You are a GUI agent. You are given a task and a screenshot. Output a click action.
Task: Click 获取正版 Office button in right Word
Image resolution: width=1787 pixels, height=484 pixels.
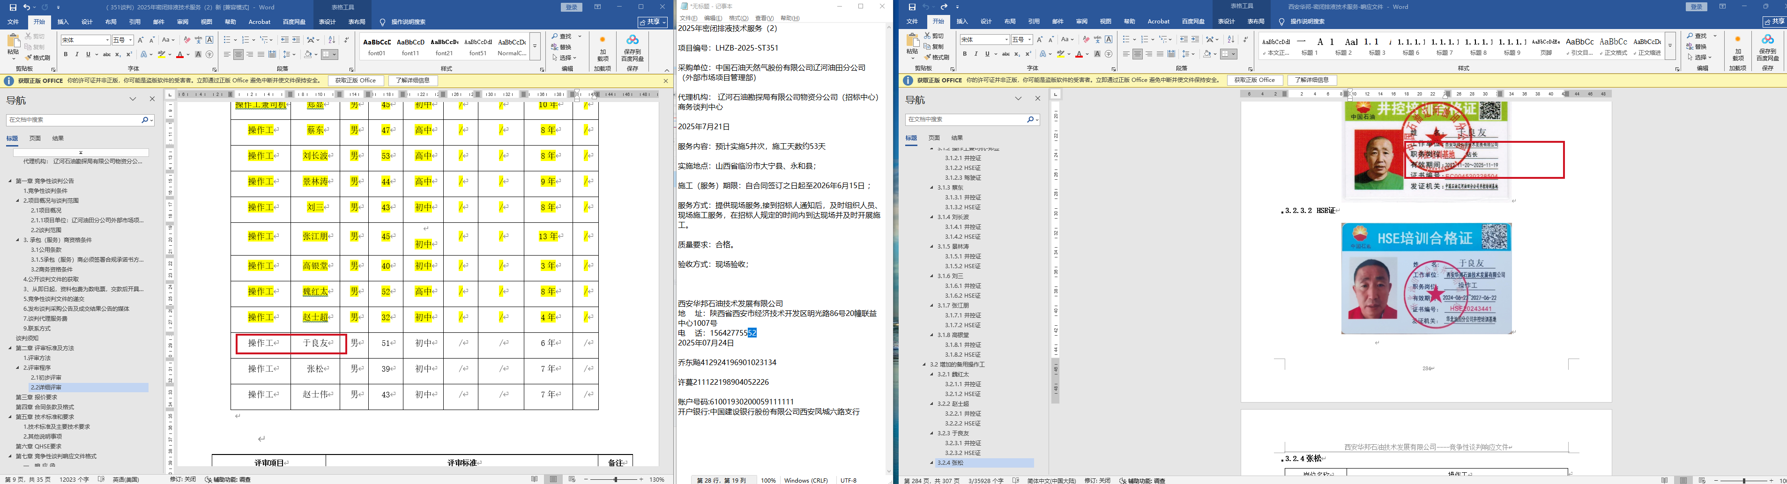tap(1254, 81)
